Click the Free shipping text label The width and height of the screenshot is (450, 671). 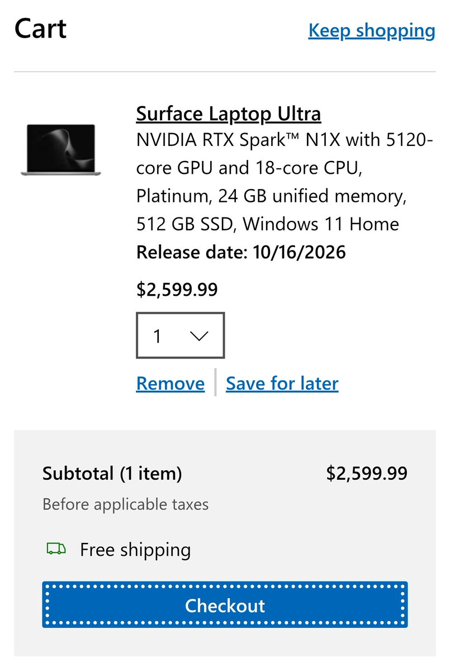135,550
